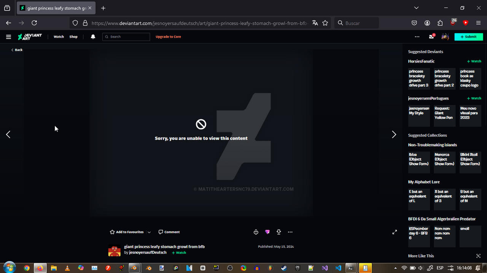This screenshot has height=273, width=487.
Task: Open the Firefox View tab panel button
Action: (x=7, y=8)
